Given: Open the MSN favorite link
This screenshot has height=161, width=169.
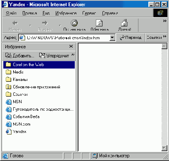Looking at the screenshot, I should click(x=14, y=102).
